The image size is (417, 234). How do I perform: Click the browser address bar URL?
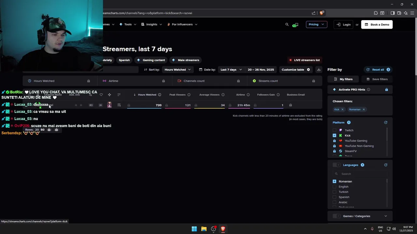(147, 13)
